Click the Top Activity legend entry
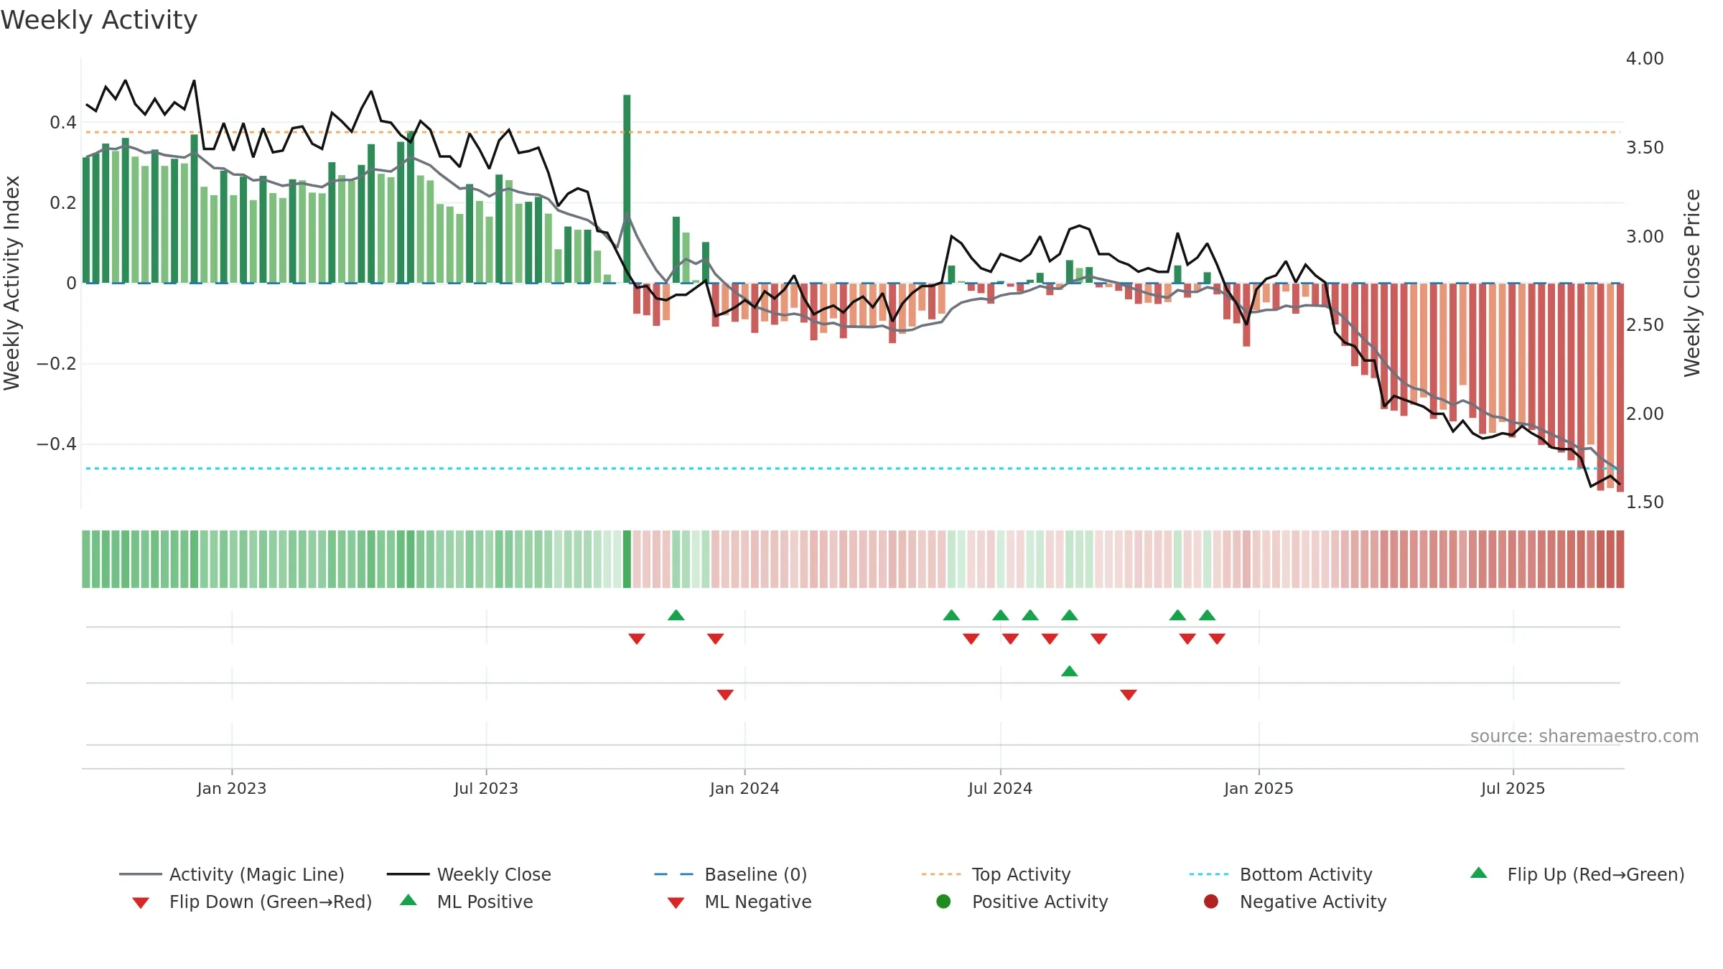The height and width of the screenshot is (969, 1723). tap(996, 874)
